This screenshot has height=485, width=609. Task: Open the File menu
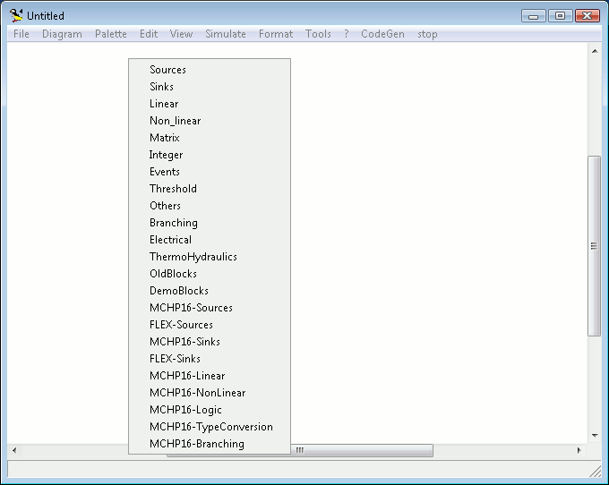coord(21,34)
